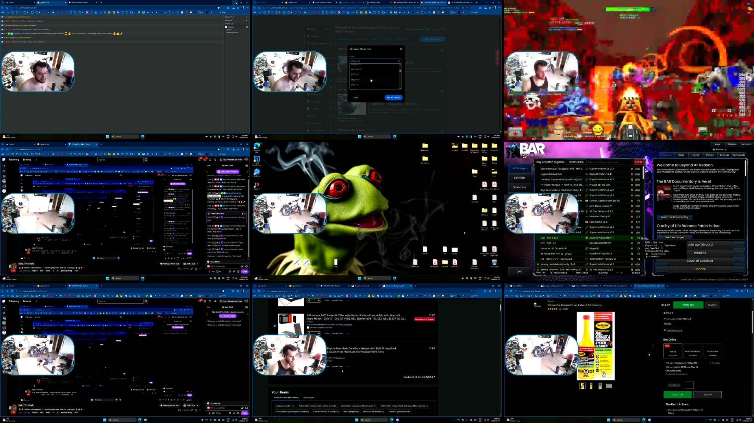Viewport: 754px width, 423px height.
Task: Select Skirmish in the BAR left menu
Action: click(519, 178)
